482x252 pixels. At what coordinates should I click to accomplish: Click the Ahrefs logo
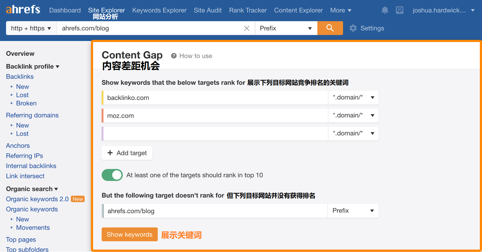(23, 10)
